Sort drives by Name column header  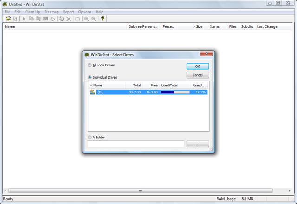pyautogui.click(x=107, y=86)
